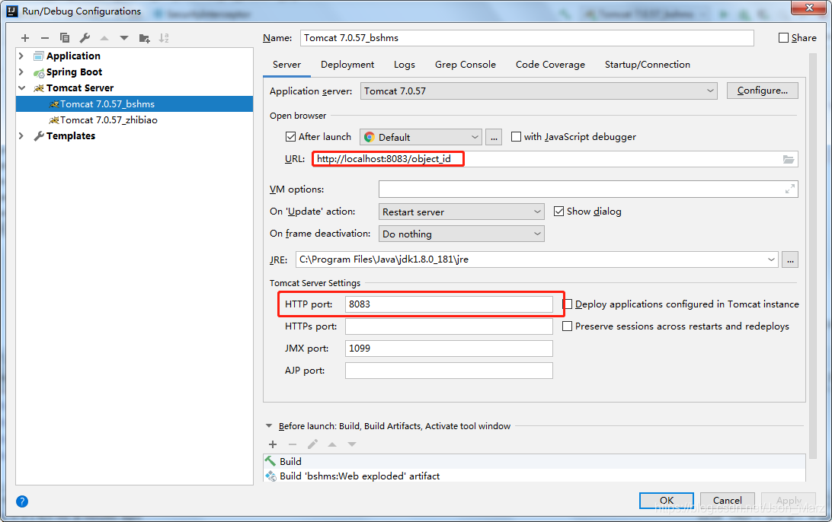Click the JMX port field
This screenshot has height=522, width=832.
coord(449,349)
